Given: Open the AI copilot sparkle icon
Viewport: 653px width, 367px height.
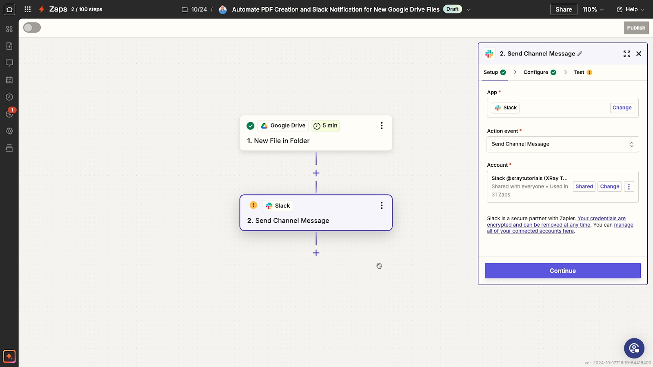Looking at the screenshot, I should [x=9, y=356].
